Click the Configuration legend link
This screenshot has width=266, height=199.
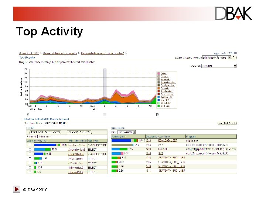click(x=168, y=85)
